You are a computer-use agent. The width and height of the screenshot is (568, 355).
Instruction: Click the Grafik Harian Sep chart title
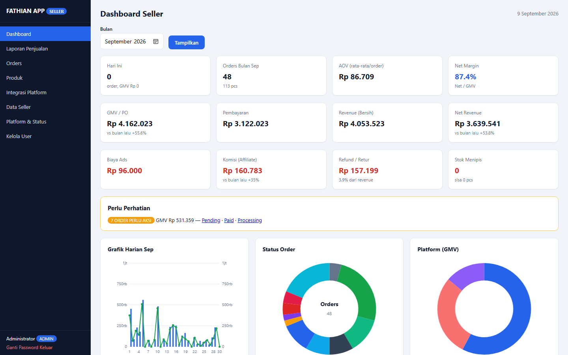(131, 249)
